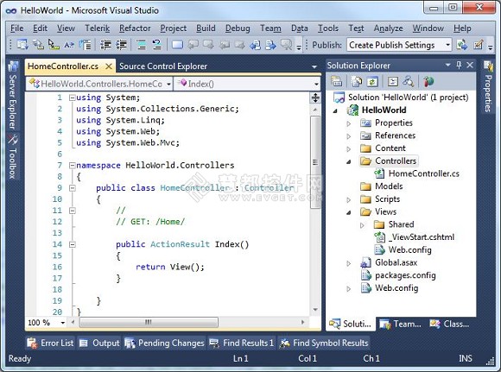Screen dimensions: 501x372
Task: Collapse the namespace block on line 7
Action: 73,166
